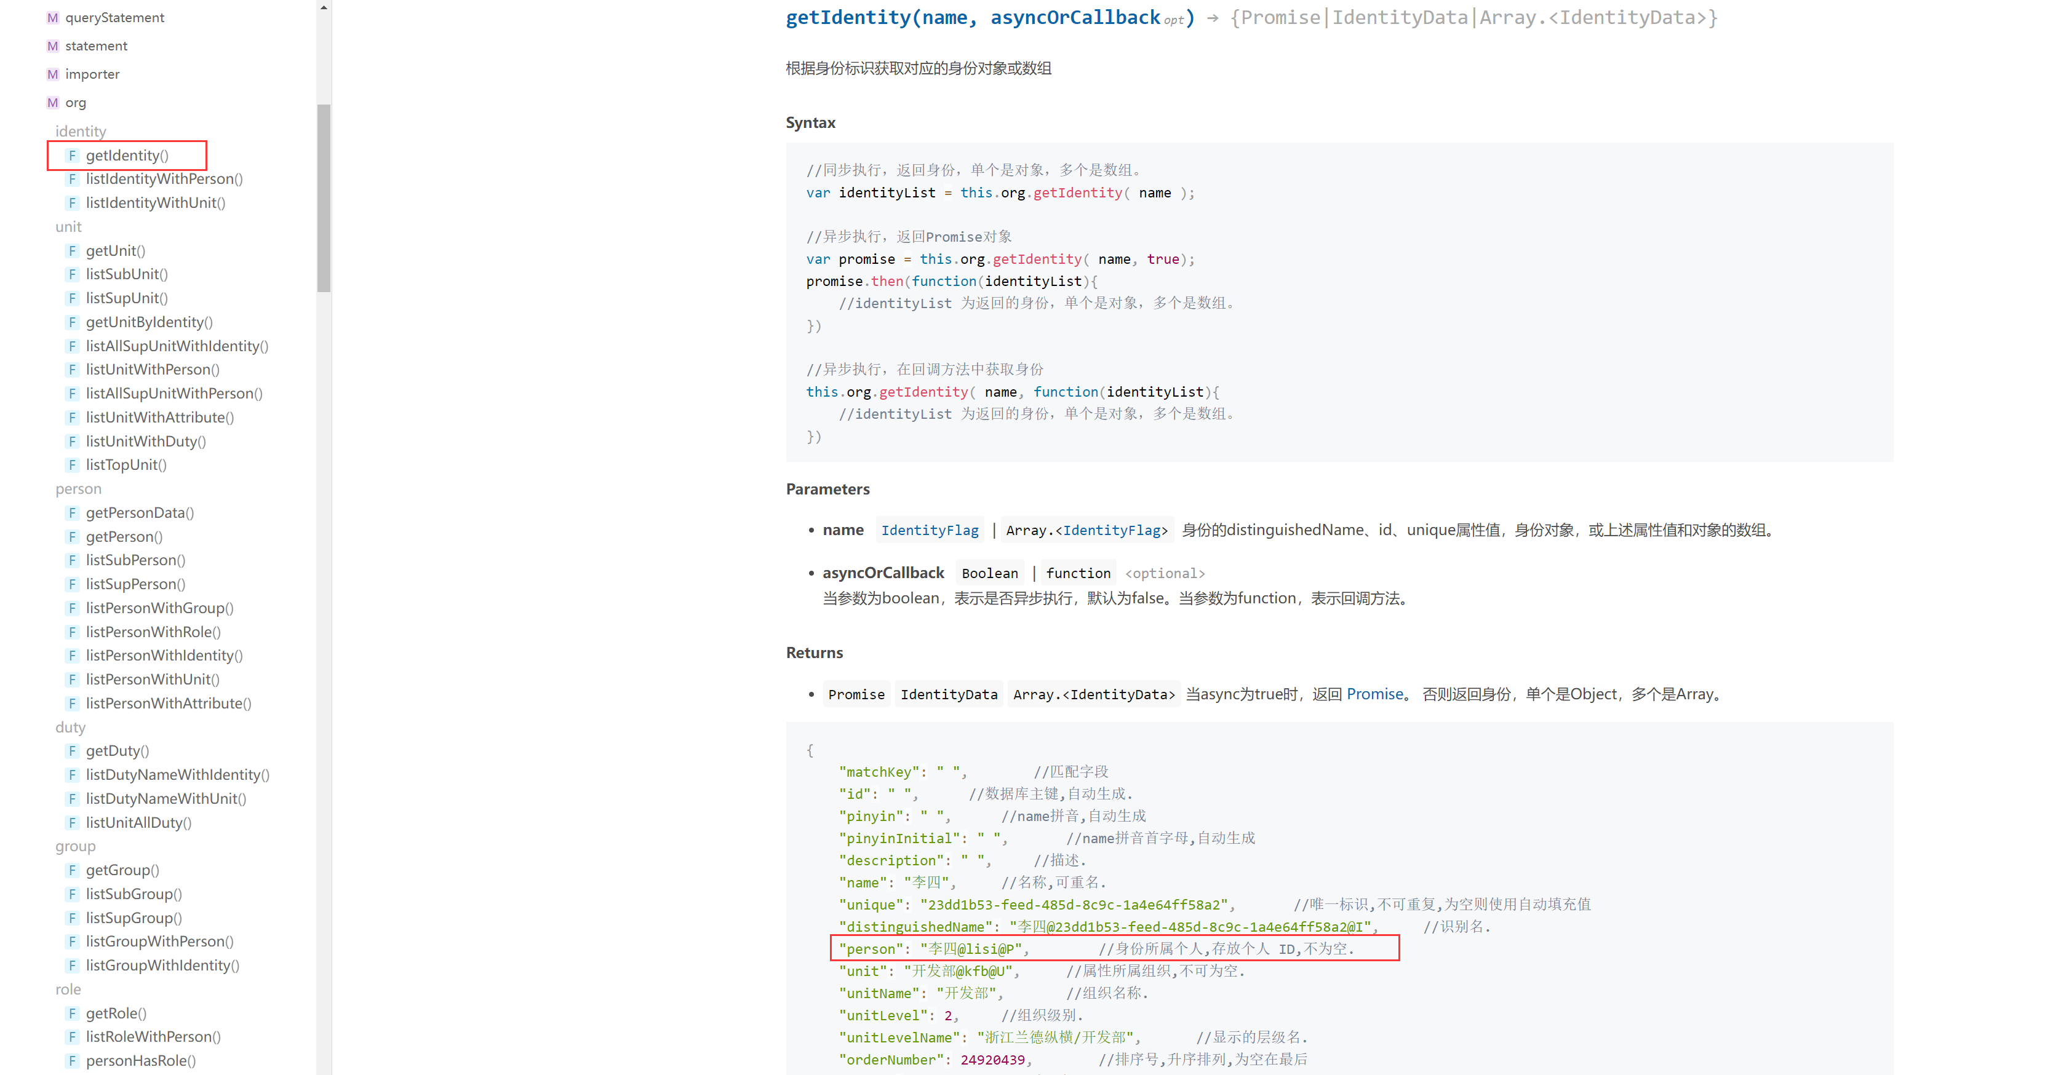The width and height of the screenshot is (2069, 1075).
Task: Click the sidebar scrollbar thumb
Action: tap(324, 197)
